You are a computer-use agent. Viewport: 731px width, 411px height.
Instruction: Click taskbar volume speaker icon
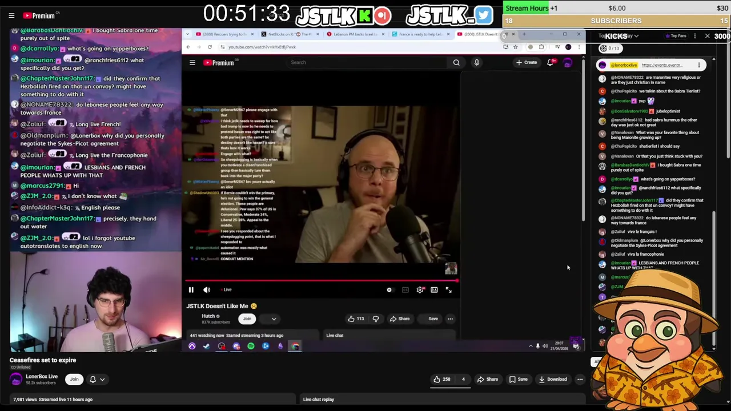tap(545, 346)
